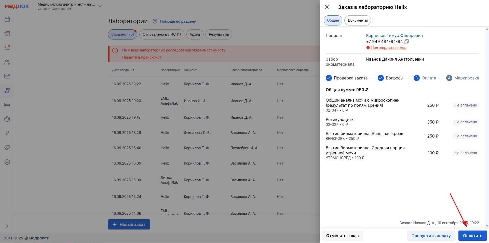Open the settings gear sidebar icon

pos(7,162)
